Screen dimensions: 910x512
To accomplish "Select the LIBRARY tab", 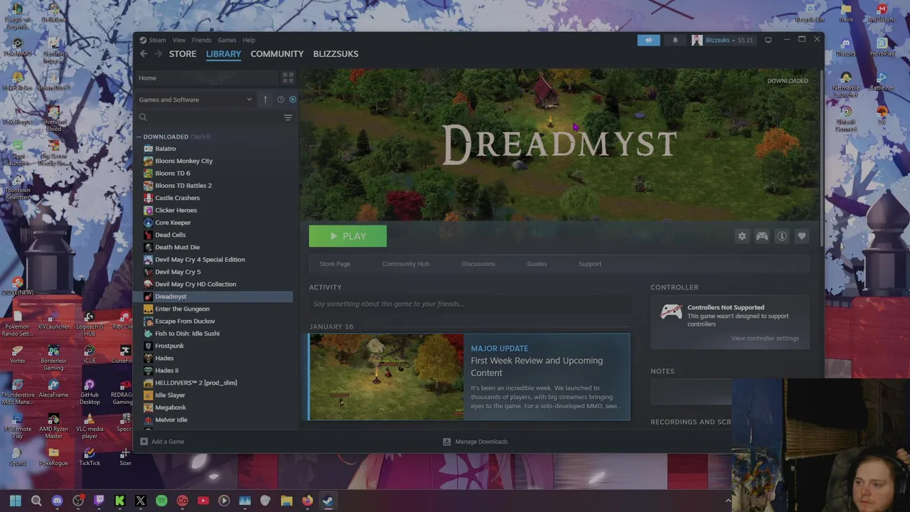I will point(223,54).
